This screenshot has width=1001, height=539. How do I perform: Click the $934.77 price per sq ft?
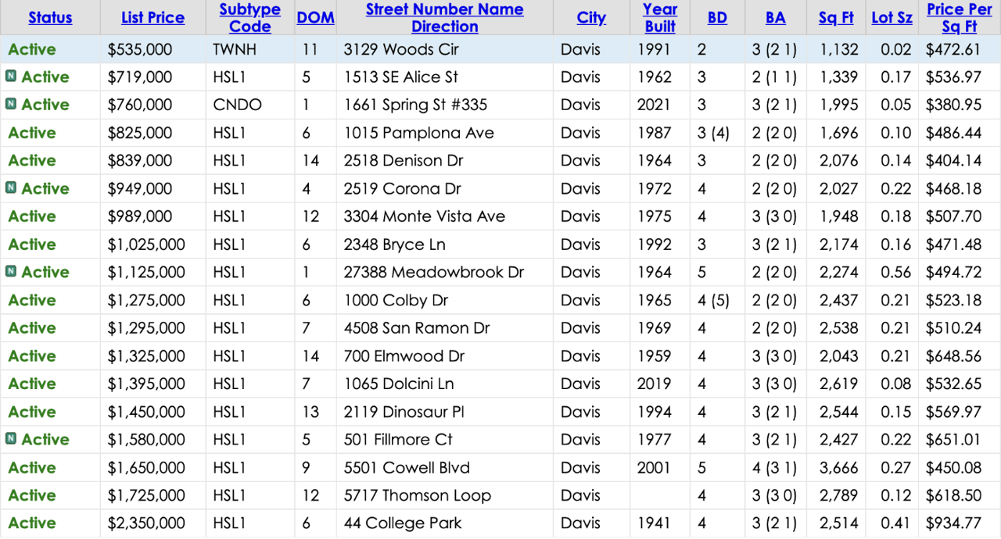pyautogui.click(x=953, y=523)
